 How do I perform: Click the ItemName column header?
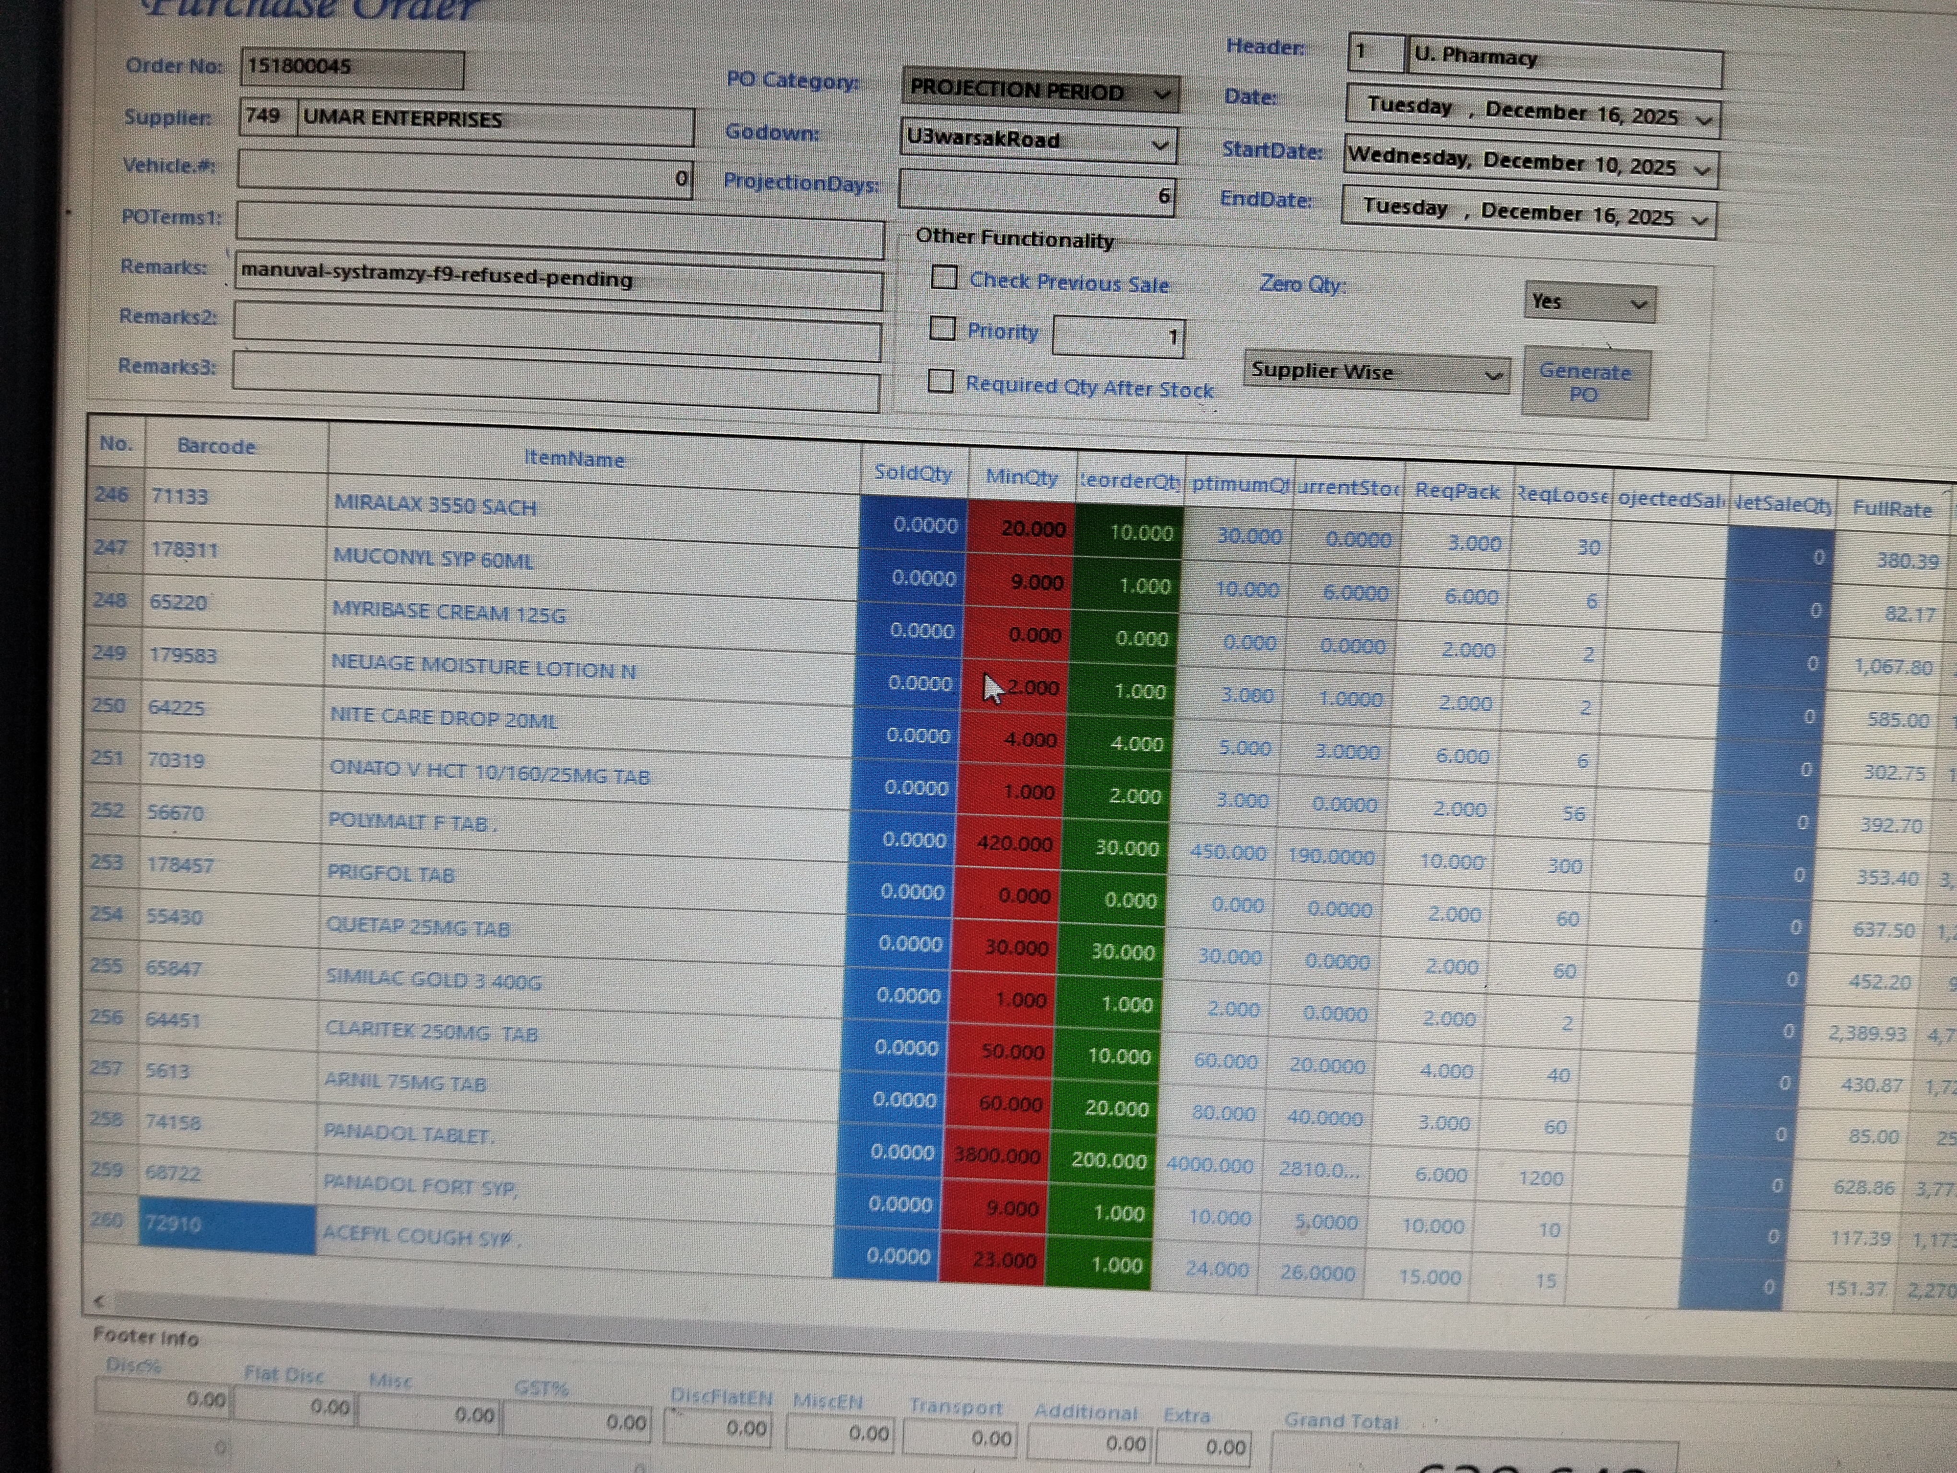click(574, 458)
